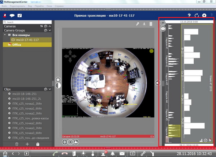Click the mountains image icon below video
This screenshot has width=216, height=157.
[x=76, y=142]
